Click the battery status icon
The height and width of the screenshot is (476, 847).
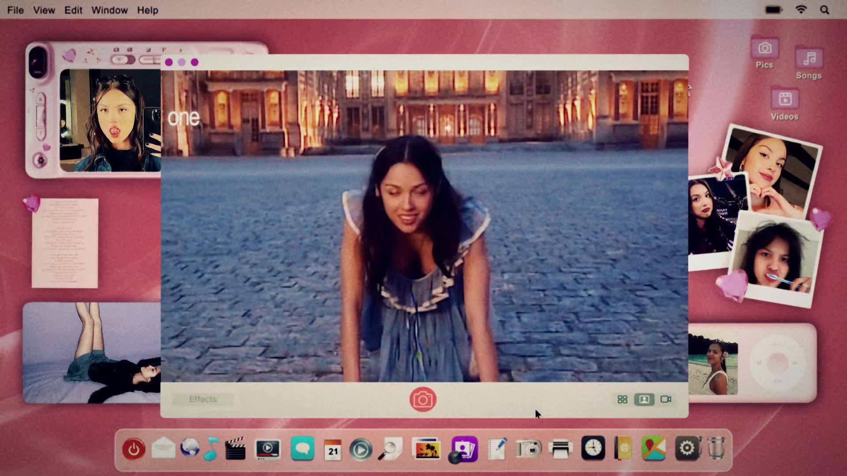pyautogui.click(x=774, y=10)
